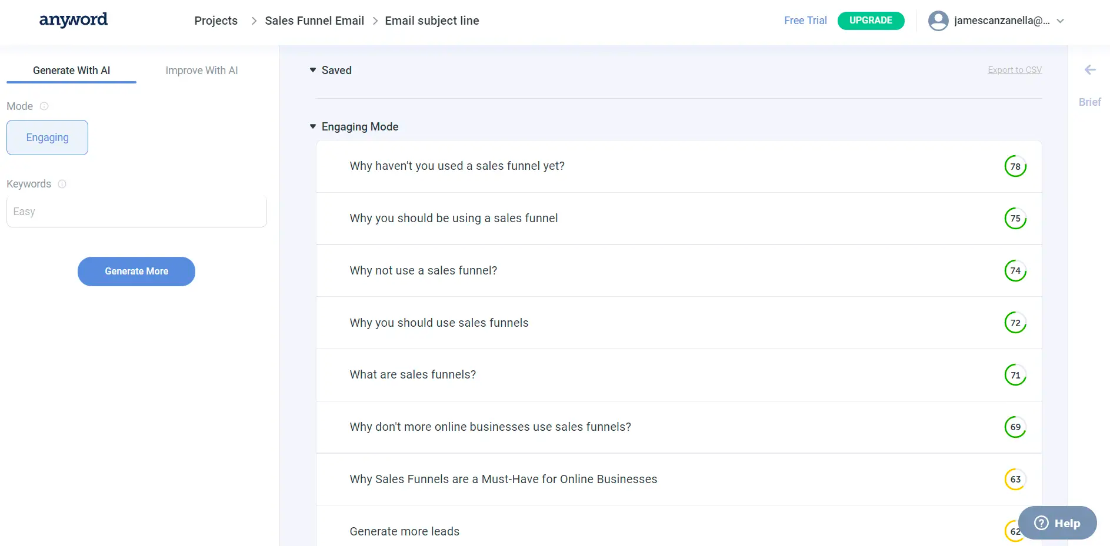Viewport: 1110px width, 546px height.
Task: Click the score 71 circle badge
Action: click(x=1015, y=375)
